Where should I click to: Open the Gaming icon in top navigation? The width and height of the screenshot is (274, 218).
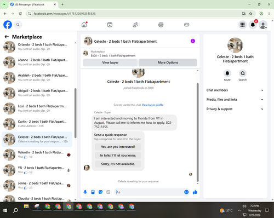click(x=186, y=25)
